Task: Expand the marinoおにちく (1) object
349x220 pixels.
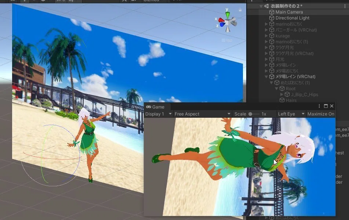Action: pyautogui.click(x=266, y=41)
